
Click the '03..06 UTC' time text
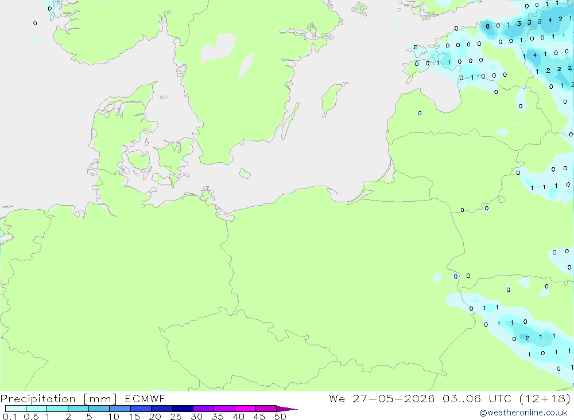pos(477,398)
